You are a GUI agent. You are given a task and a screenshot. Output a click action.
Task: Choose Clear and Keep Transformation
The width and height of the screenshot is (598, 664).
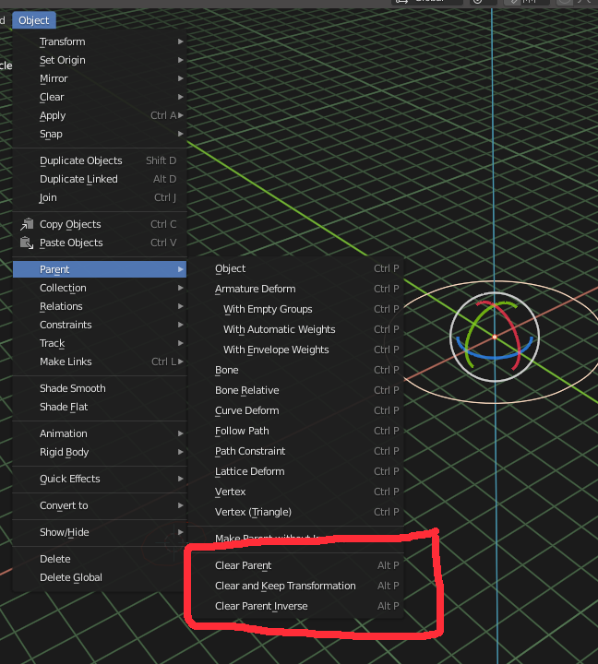click(x=296, y=586)
